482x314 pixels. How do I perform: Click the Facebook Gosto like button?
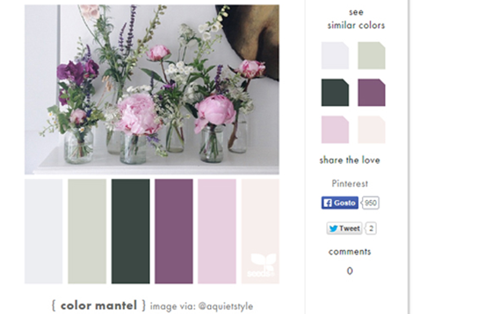pos(339,203)
